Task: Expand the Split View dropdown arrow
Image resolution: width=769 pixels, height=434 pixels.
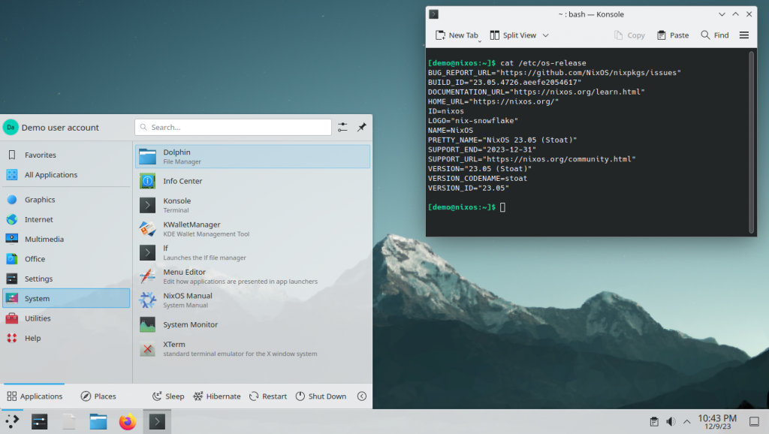Action: click(x=546, y=35)
